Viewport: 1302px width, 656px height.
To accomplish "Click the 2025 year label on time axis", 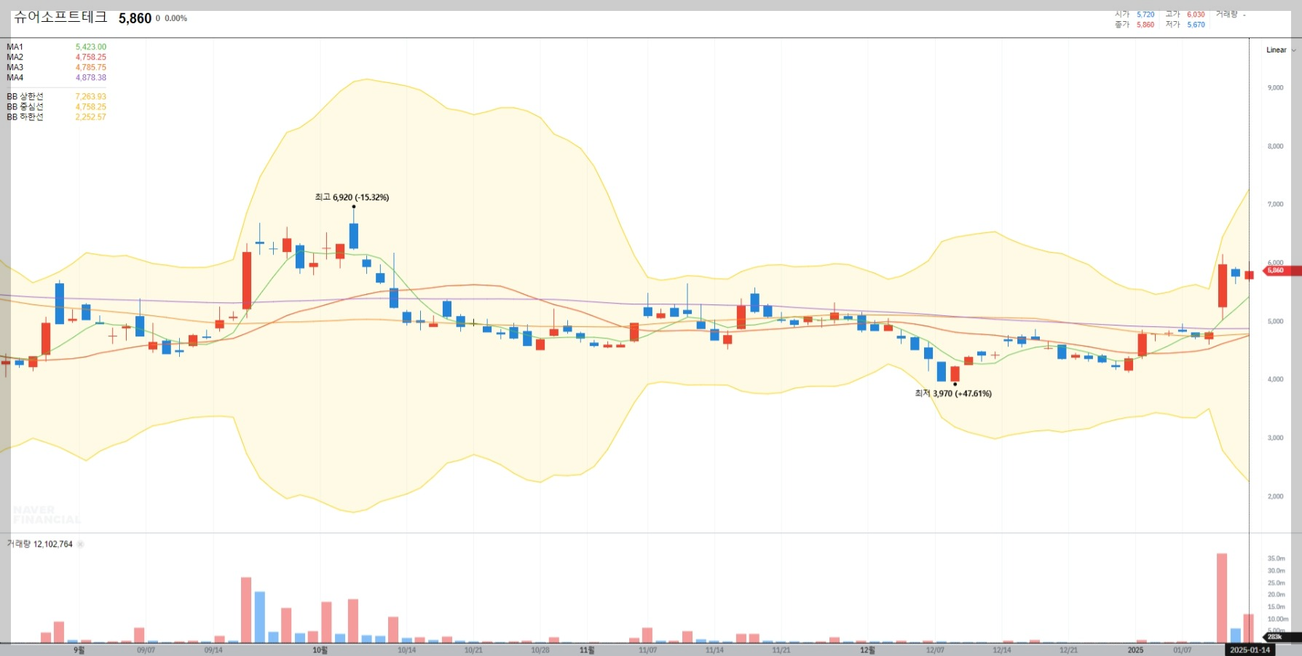I will tap(1135, 650).
